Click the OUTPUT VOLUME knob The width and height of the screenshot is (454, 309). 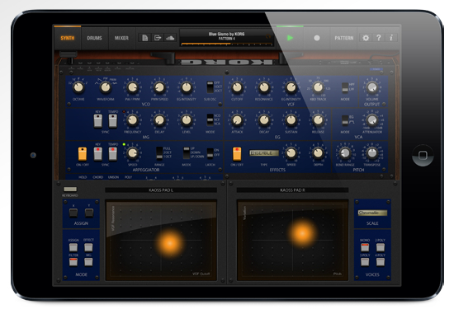[372, 87]
